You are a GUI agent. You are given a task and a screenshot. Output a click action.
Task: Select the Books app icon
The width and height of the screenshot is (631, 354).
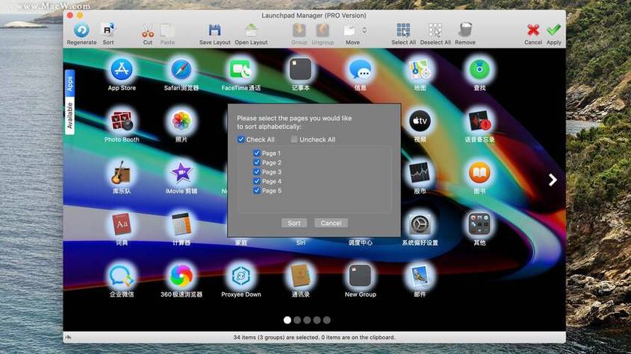[479, 173]
